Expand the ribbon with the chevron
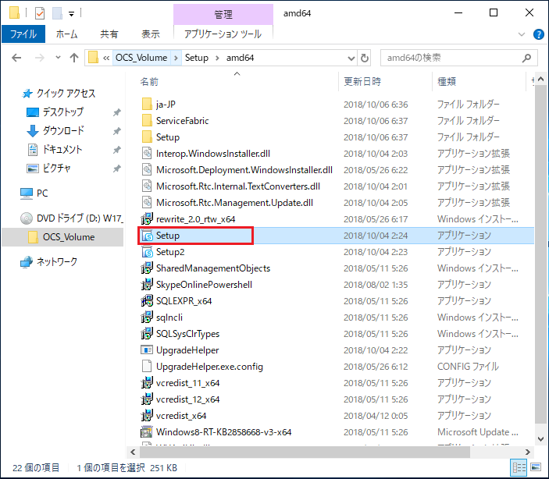549x479 pixels. click(x=522, y=34)
